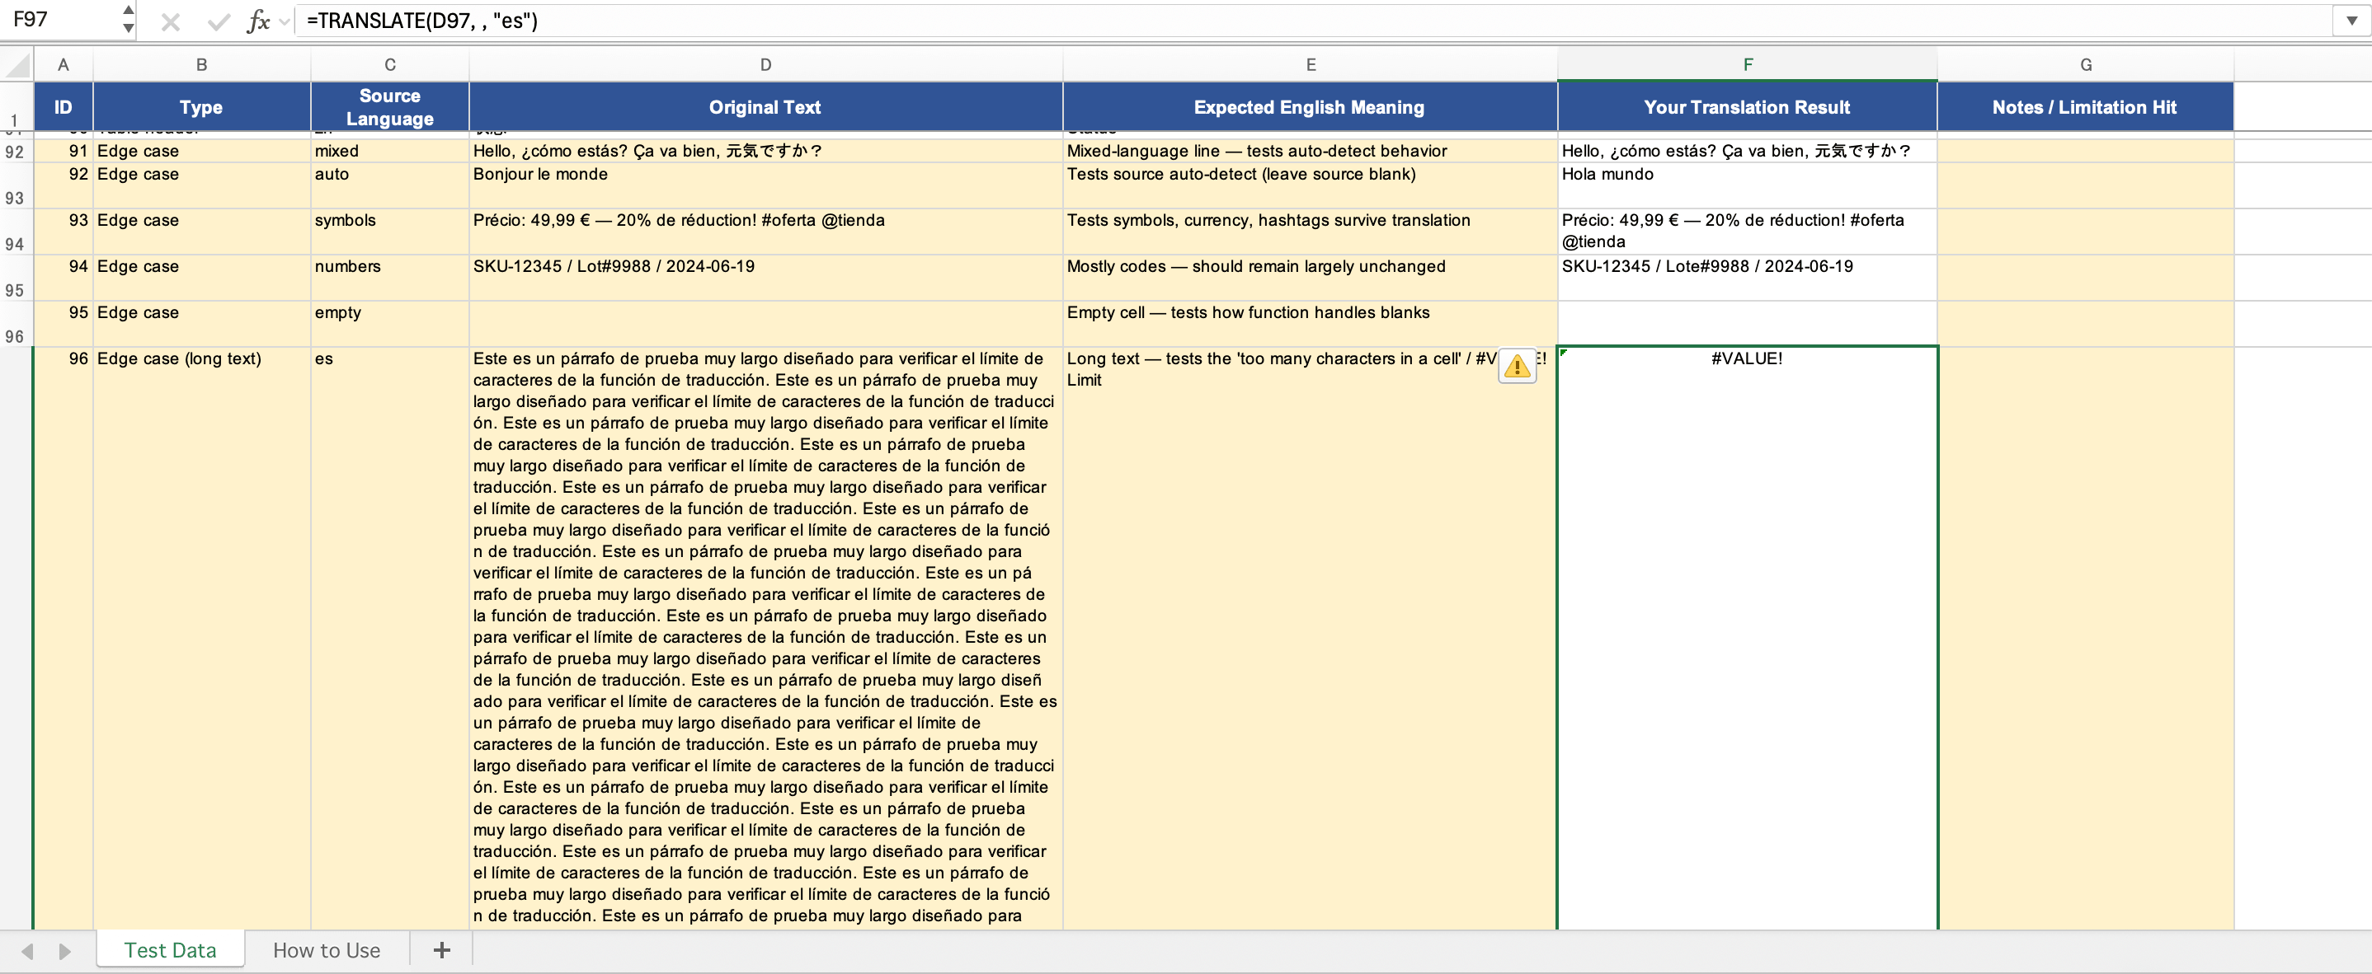Click the 'symbols' source language cell
This screenshot has height=974, width=2372.
point(389,232)
